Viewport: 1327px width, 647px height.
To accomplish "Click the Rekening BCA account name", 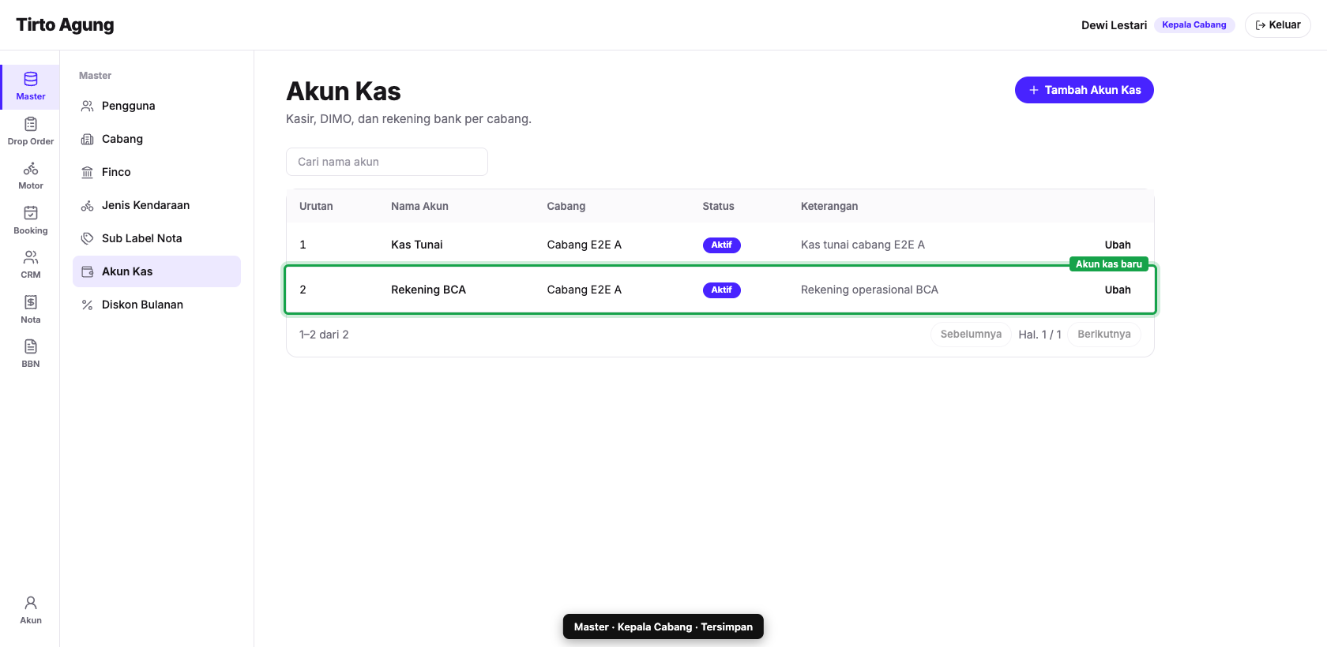I will coord(428,290).
